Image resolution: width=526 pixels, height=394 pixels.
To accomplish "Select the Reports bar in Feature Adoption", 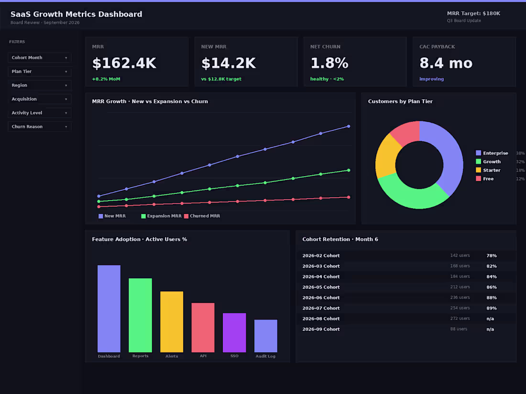I will [x=140, y=315].
